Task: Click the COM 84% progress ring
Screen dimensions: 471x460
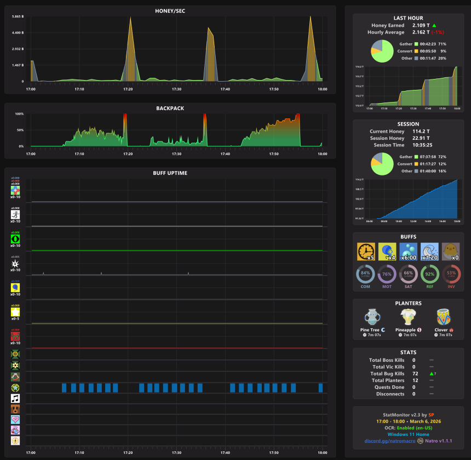Action: [x=365, y=274]
